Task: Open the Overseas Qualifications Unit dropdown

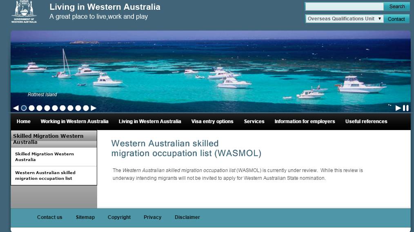Action: (344, 19)
